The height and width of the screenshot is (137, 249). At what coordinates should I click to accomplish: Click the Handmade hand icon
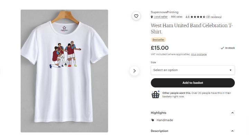click(x=153, y=120)
